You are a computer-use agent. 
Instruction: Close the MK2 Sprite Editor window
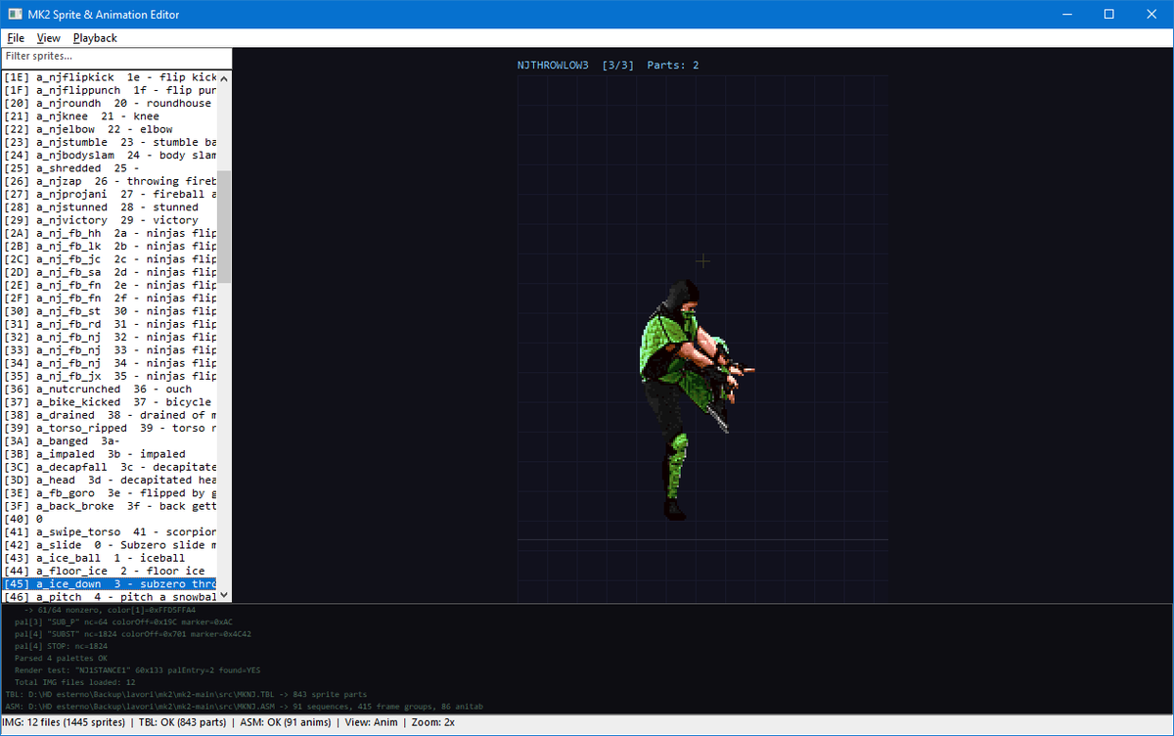[1152, 15]
